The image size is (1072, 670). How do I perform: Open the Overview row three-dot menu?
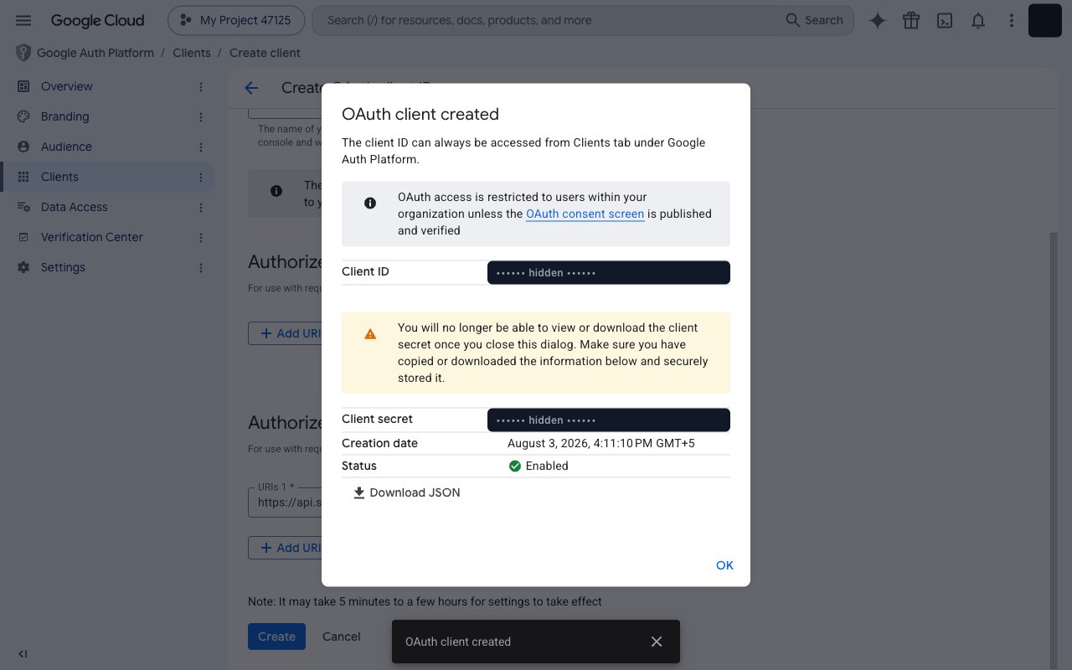(x=201, y=86)
